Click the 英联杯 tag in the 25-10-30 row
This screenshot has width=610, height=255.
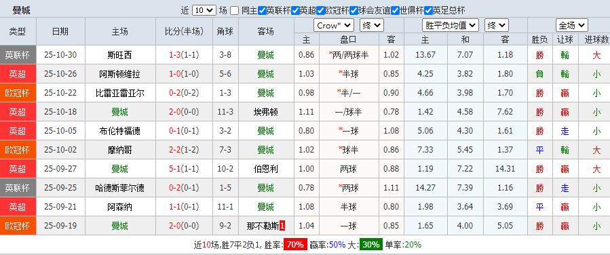coord(18,55)
